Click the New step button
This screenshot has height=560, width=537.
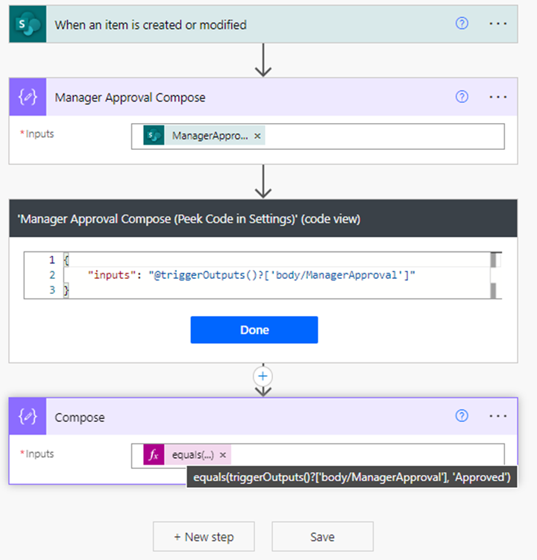pos(204,536)
